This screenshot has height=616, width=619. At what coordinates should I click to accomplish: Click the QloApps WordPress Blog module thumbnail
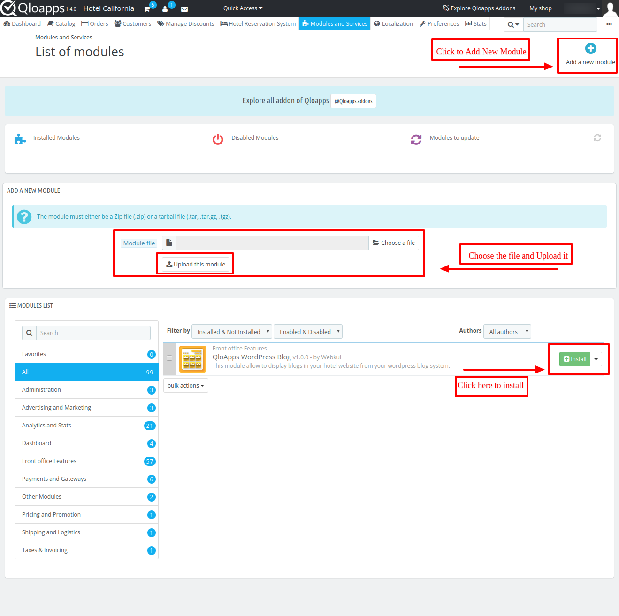click(192, 359)
